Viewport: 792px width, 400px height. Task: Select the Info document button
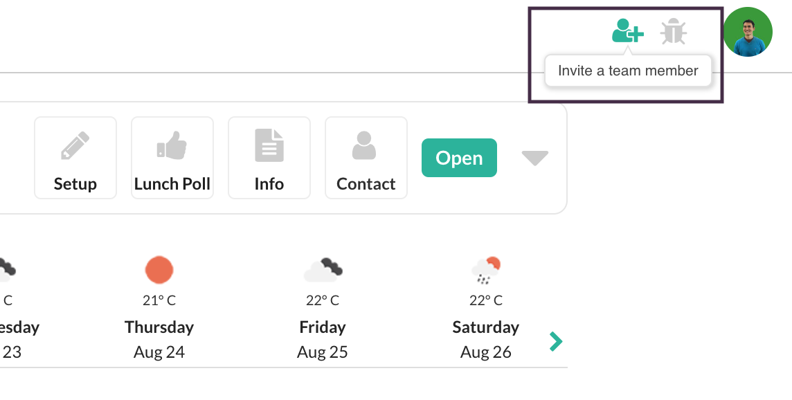pyautogui.click(x=269, y=158)
